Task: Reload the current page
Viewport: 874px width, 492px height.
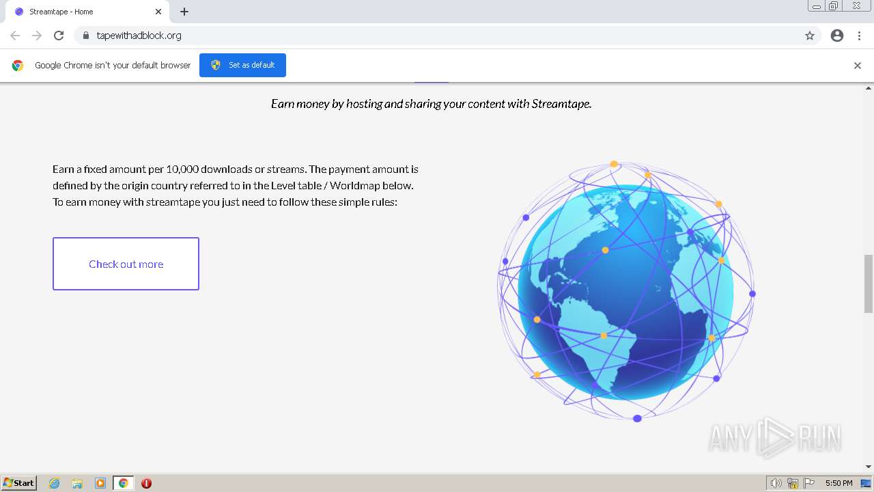Action: coord(59,36)
